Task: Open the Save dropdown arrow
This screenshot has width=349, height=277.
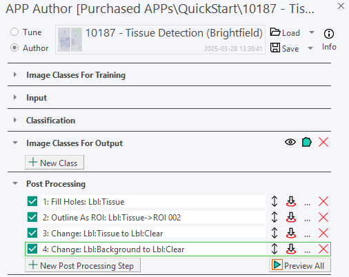Action: 310,48
